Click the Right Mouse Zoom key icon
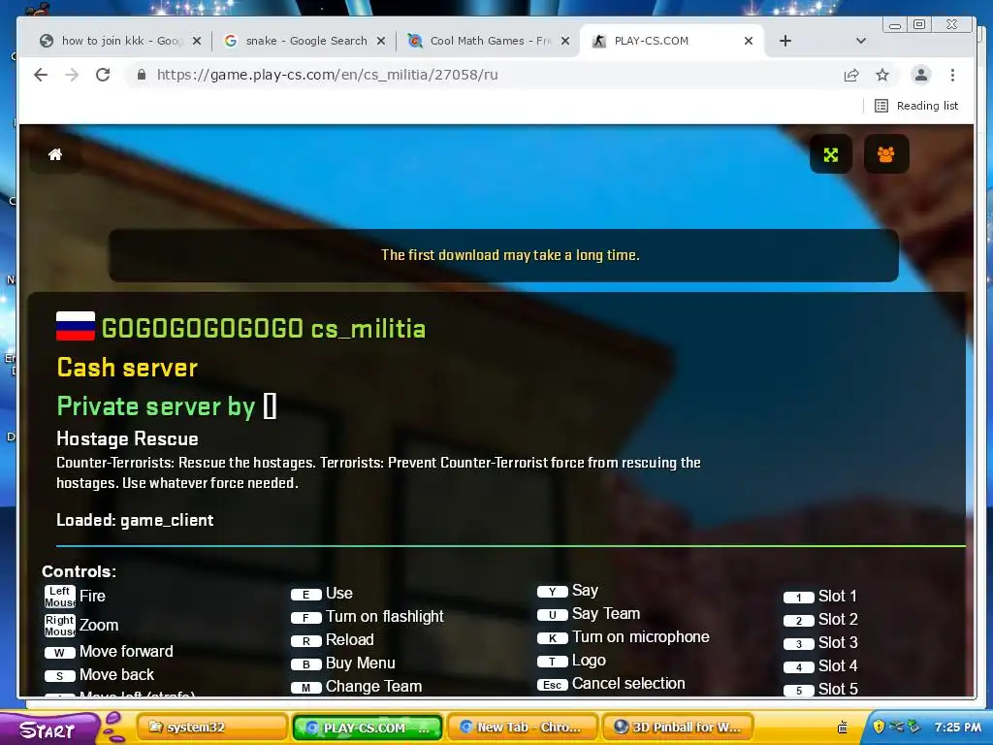This screenshot has width=993, height=745. click(59, 626)
